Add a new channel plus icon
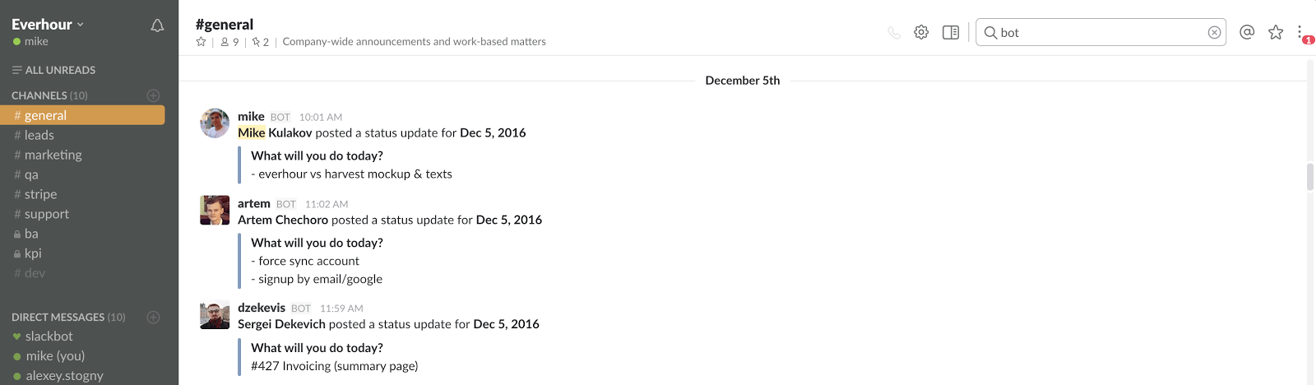 153,95
